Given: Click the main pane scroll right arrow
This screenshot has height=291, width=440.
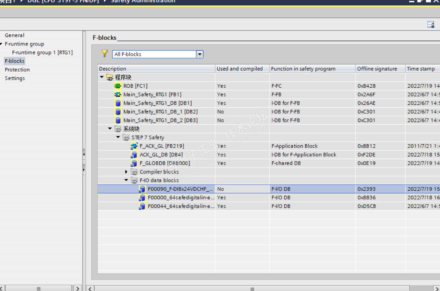Looking at the screenshot, I should click(437, 289).
